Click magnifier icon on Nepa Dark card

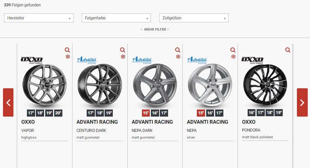[178, 50]
